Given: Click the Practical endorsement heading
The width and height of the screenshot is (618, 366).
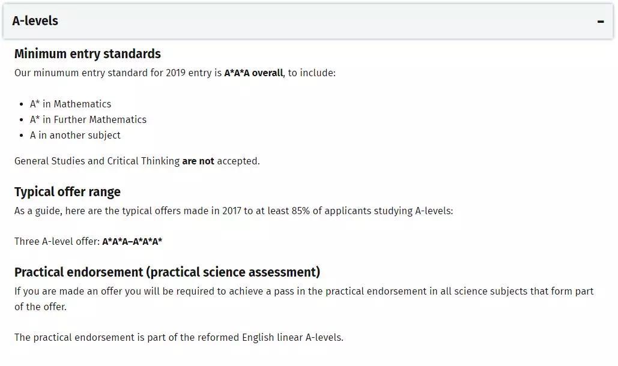Looking at the screenshot, I should click(167, 272).
